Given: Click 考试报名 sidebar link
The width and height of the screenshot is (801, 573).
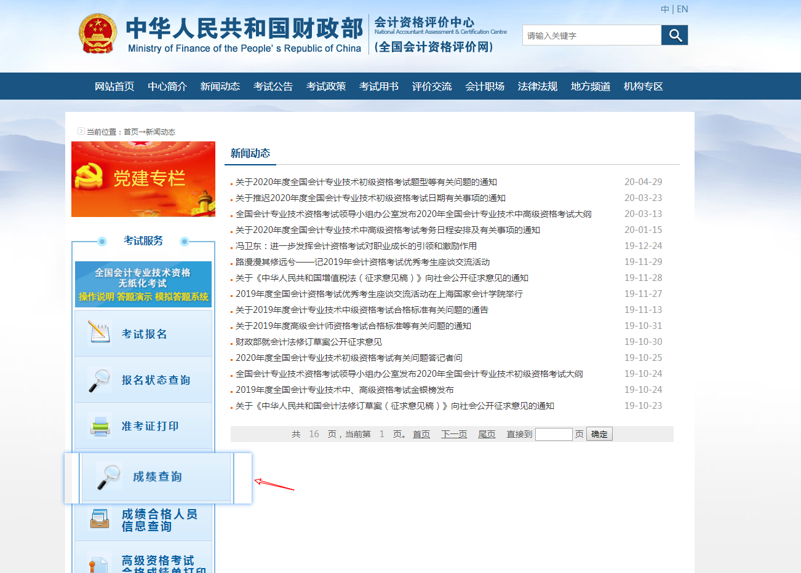Looking at the screenshot, I should coord(145,334).
